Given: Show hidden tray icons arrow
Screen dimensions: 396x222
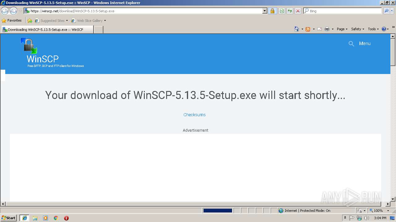Looking at the screenshot, I should click(x=345, y=218).
